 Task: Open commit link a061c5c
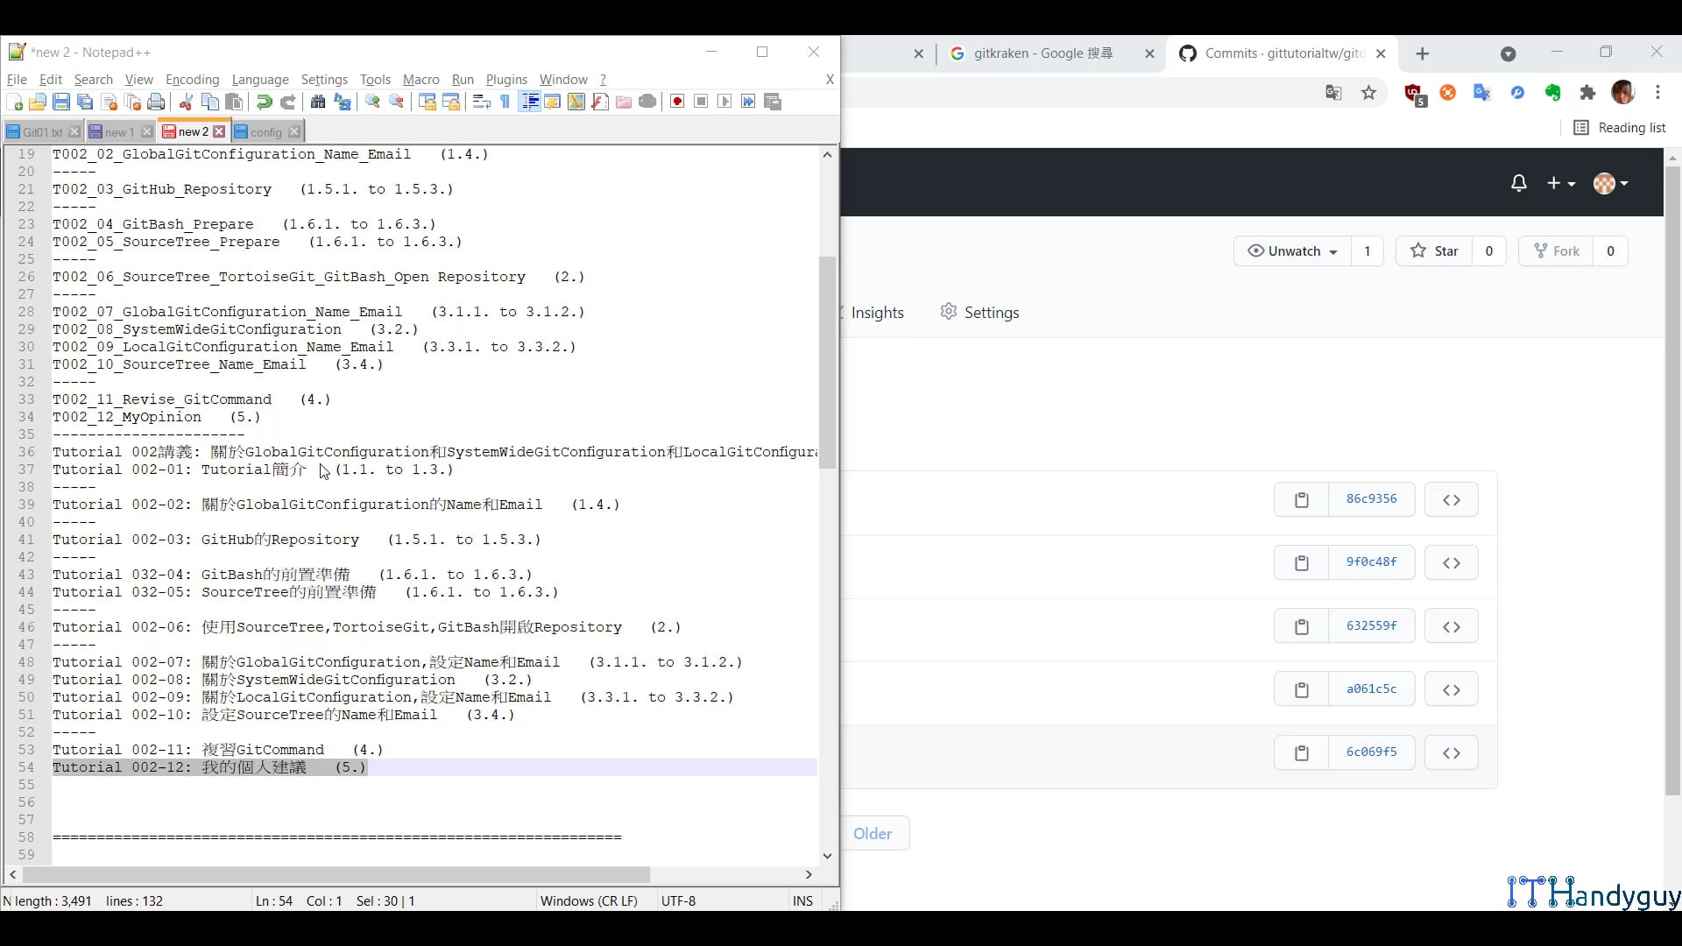[x=1371, y=689]
